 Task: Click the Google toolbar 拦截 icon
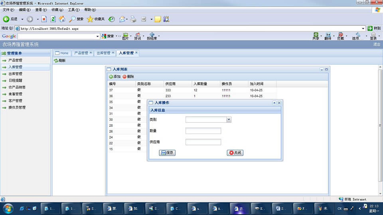[340, 36]
